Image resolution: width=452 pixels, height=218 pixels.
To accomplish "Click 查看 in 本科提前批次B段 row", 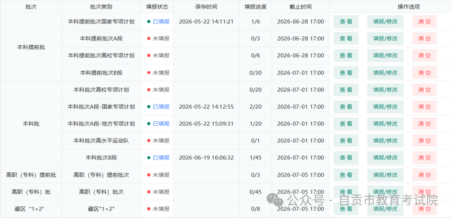I will pos(346,73).
